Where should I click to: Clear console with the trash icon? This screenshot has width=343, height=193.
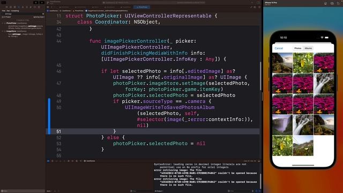252,191
